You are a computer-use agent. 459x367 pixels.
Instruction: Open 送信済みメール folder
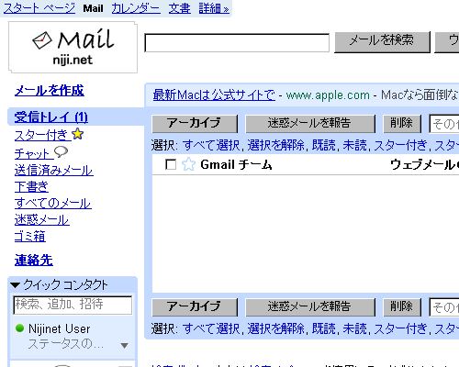pyautogui.click(x=54, y=170)
